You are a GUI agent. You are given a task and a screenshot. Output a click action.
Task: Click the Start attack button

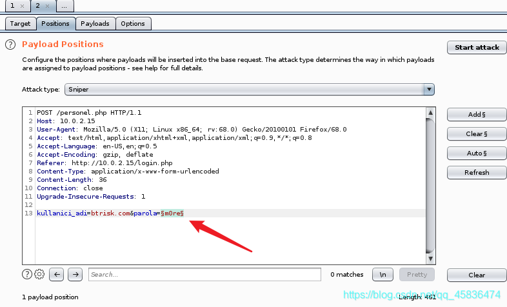[477, 48]
